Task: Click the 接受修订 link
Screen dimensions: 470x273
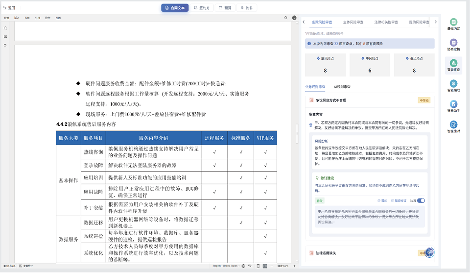Action: 399,200
